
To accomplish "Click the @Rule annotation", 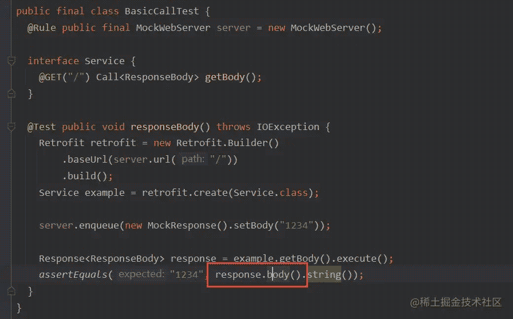I will click(x=42, y=28).
